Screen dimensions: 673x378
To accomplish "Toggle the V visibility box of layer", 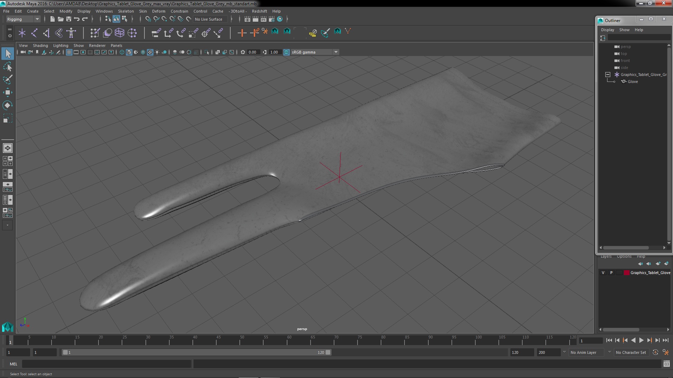I will [x=603, y=273].
